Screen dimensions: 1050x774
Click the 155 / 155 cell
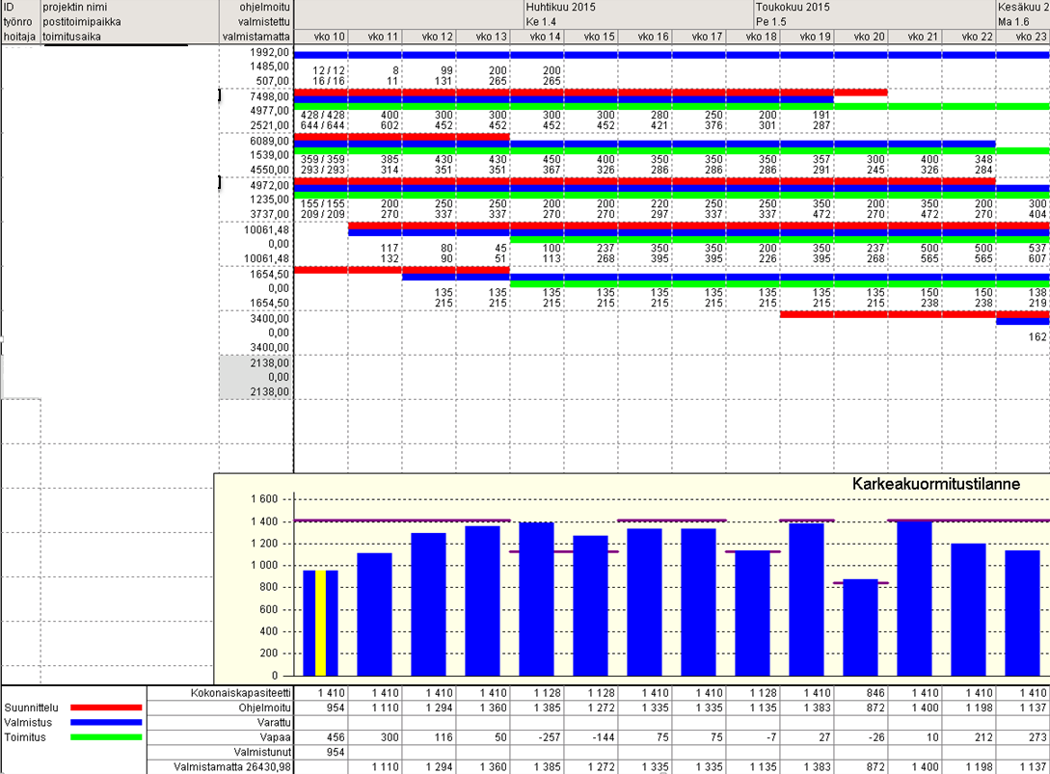click(x=323, y=204)
